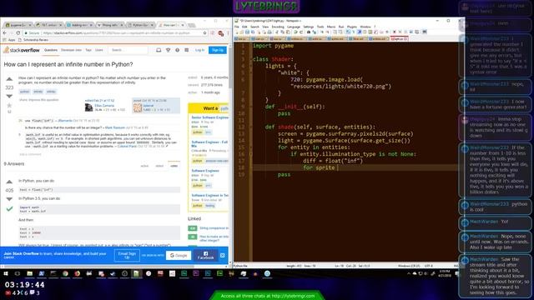
Task: Upvote the answer with 405 votes
Action: coord(9,182)
